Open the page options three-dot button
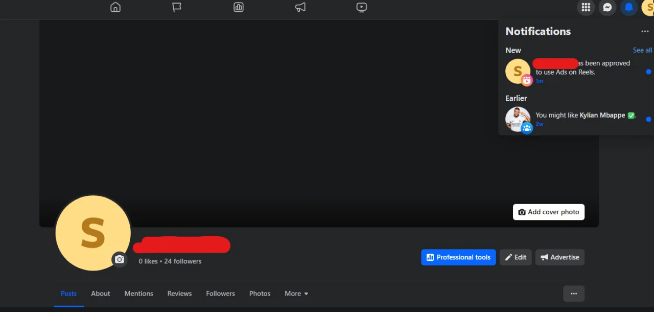Screen dimensions: 654x312 click(574, 294)
